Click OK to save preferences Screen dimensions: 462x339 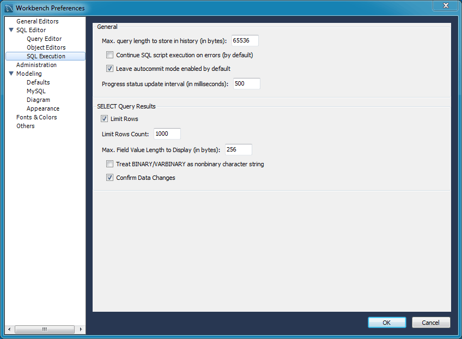387,323
